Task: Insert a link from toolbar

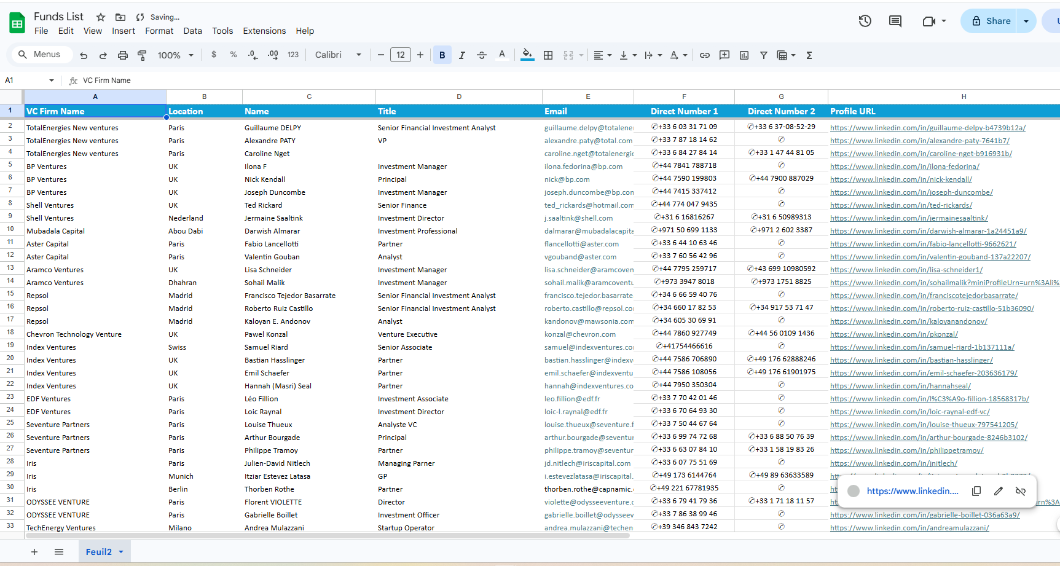Action: (x=705, y=55)
